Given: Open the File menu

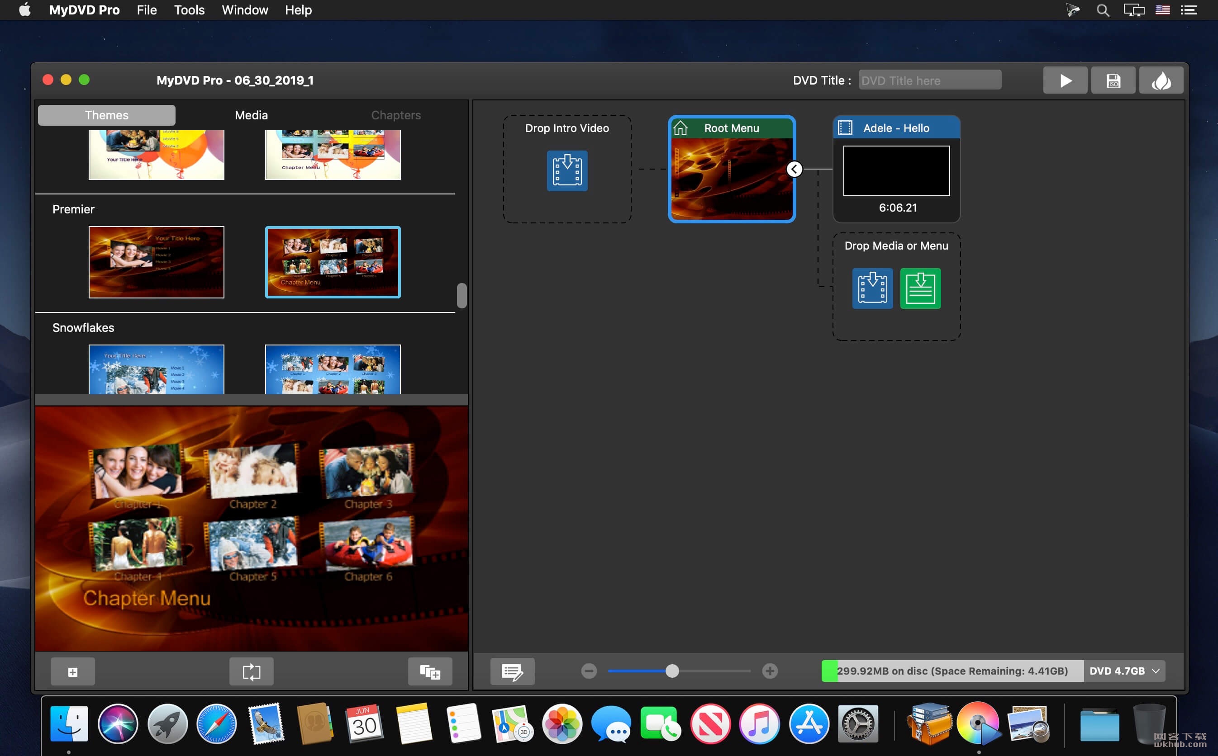Looking at the screenshot, I should coord(147,10).
